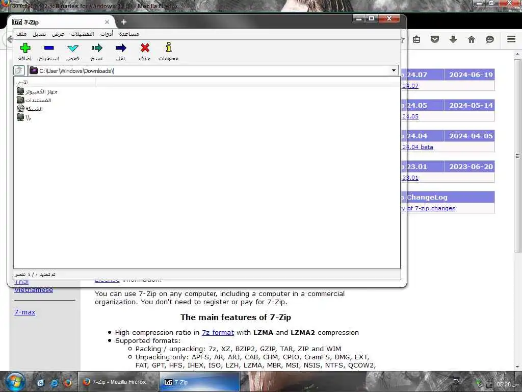Image resolution: width=522 pixels, height=392 pixels.
Task: Select the text label المستندات
Action: tap(38, 100)
